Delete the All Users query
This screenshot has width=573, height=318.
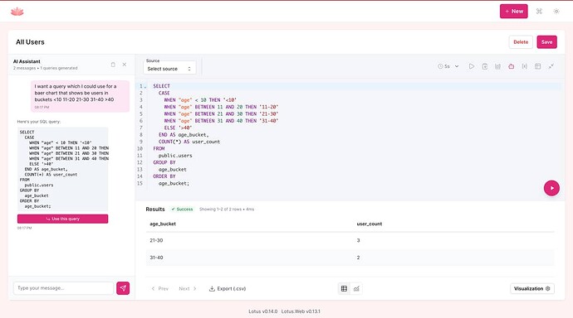(x=521, y=42)
